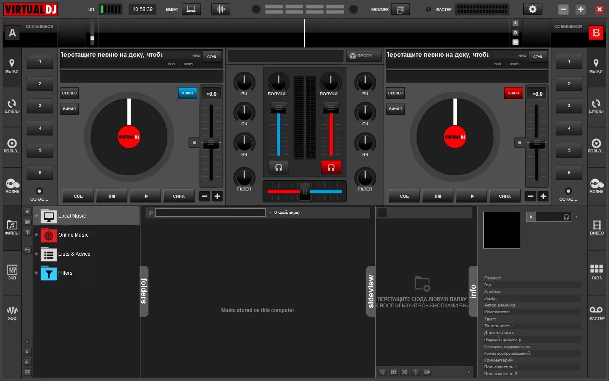The image size is (609, 381).
Task: Click the filter folder icon below the star
Action: (x=27, y=232)
